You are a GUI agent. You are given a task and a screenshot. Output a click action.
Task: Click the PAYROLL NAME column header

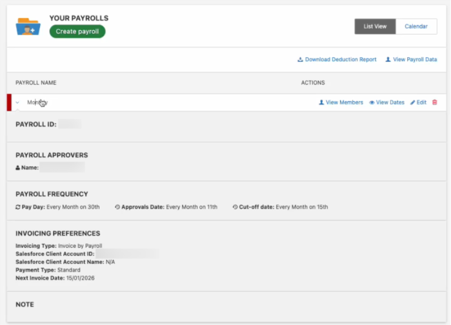[x=36, y=82]
